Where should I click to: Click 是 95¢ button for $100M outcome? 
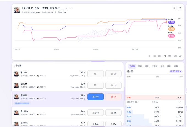[x=95, y=113]
